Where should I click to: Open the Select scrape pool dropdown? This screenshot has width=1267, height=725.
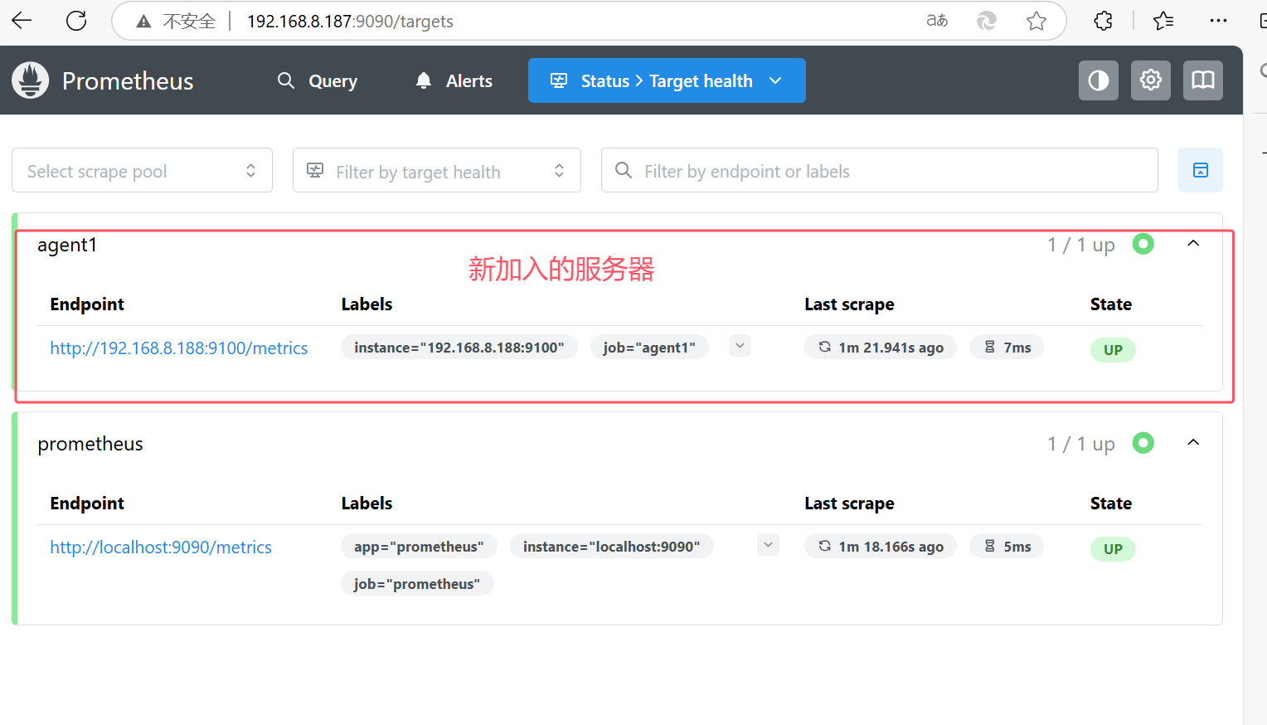click(x=142, y=170)
